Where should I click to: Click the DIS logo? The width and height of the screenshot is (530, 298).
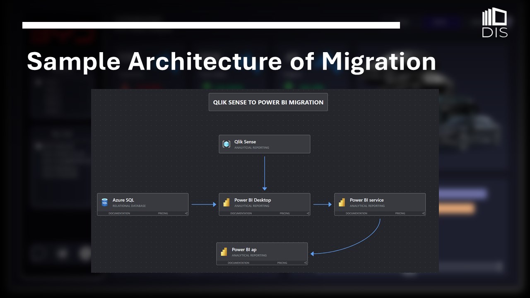click(x=495, y=23)
